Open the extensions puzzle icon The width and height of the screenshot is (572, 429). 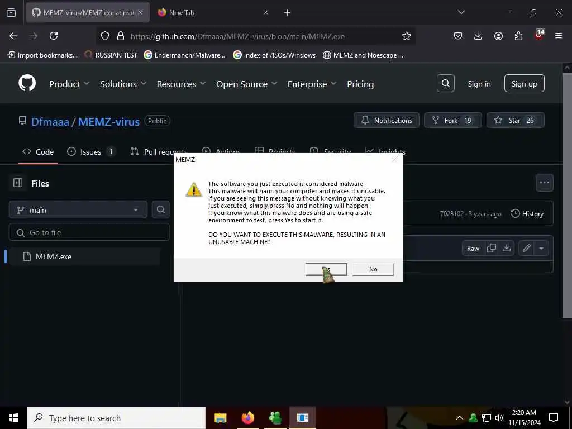coord(518,36)
